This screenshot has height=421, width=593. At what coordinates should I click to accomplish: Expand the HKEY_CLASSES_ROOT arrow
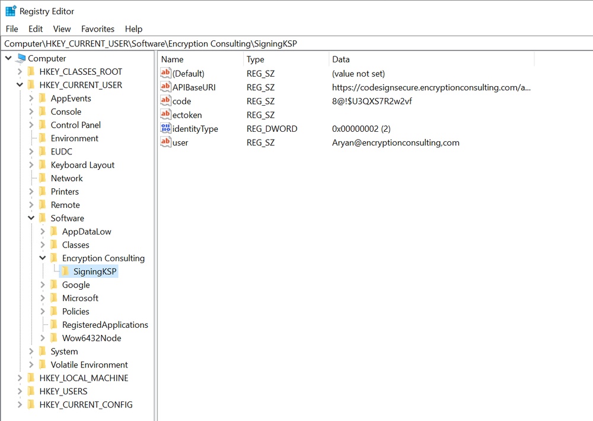(20, 72)
